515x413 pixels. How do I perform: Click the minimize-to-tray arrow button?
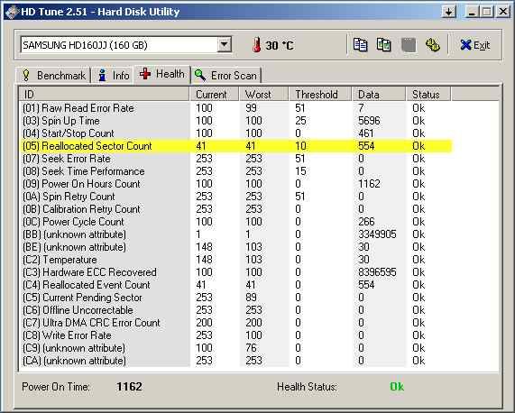pyautogui.click(x=448, y=12)
